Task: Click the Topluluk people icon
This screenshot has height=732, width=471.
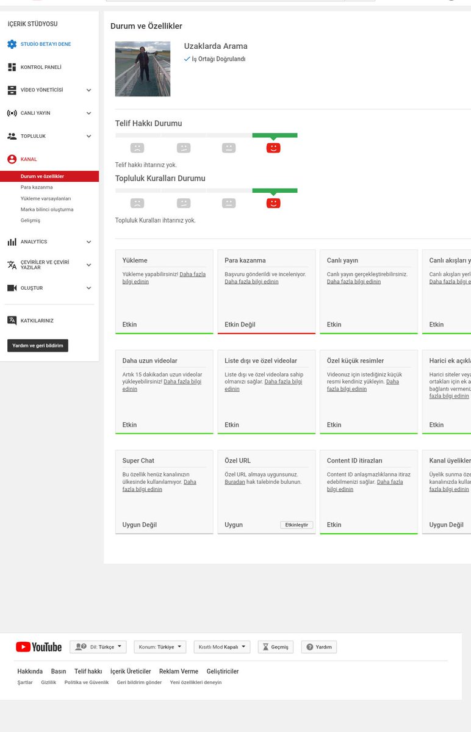Action: (x=12, y=136)
